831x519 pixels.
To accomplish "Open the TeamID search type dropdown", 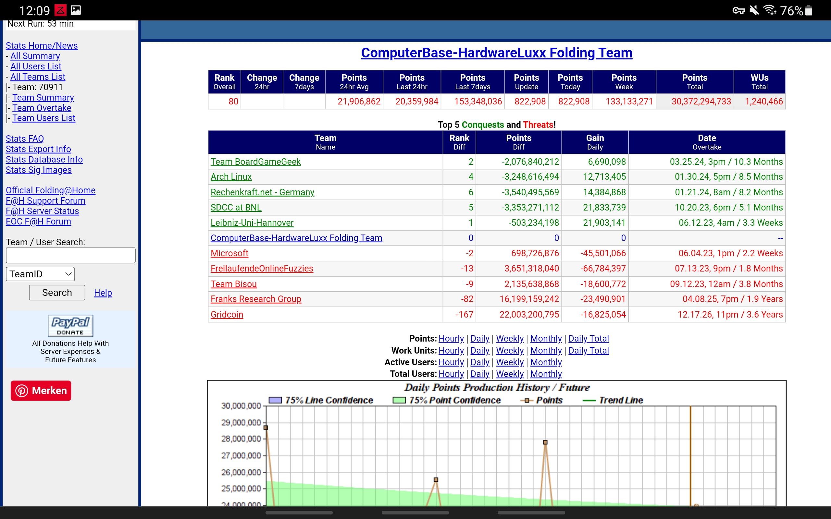I will click(x=40, y=274).
